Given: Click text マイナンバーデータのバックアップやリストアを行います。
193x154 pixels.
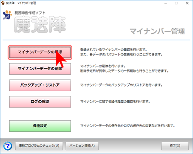Looking at the screenshot, I should pos(121,85).
